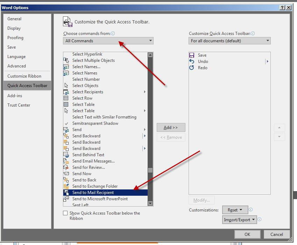Open the All Commands dropdown
Viewport: 297px width, 245px height.
tap(108, 41)
